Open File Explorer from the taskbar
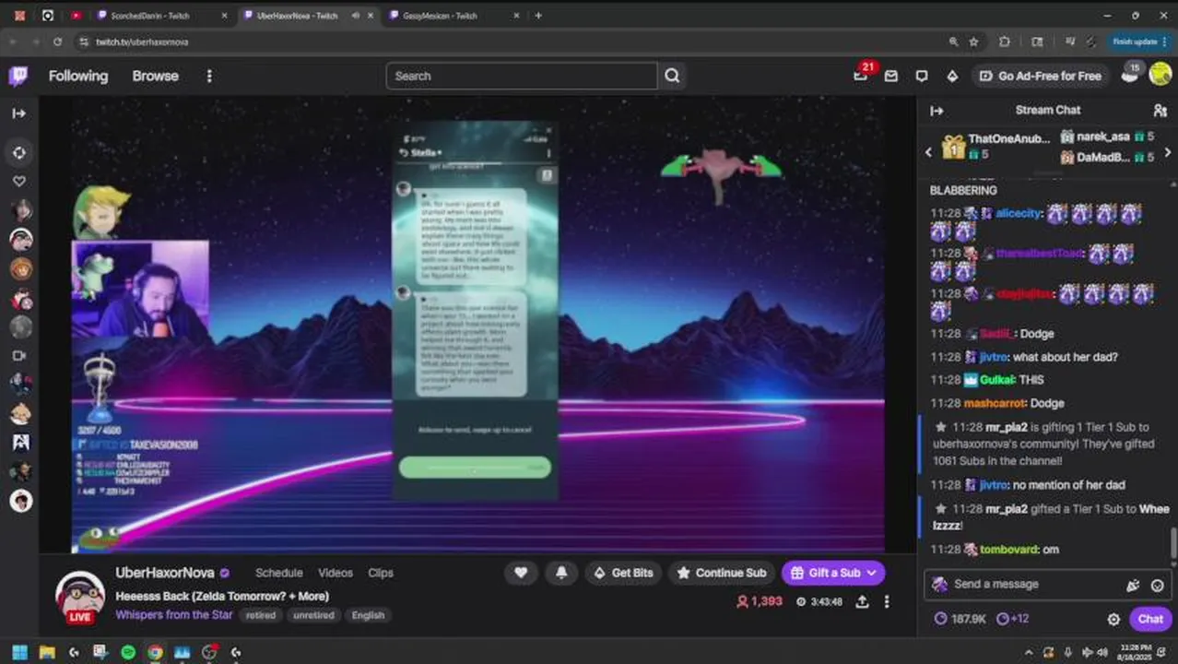The width and height of the screenshot is (1178, 664). point(46,652)
